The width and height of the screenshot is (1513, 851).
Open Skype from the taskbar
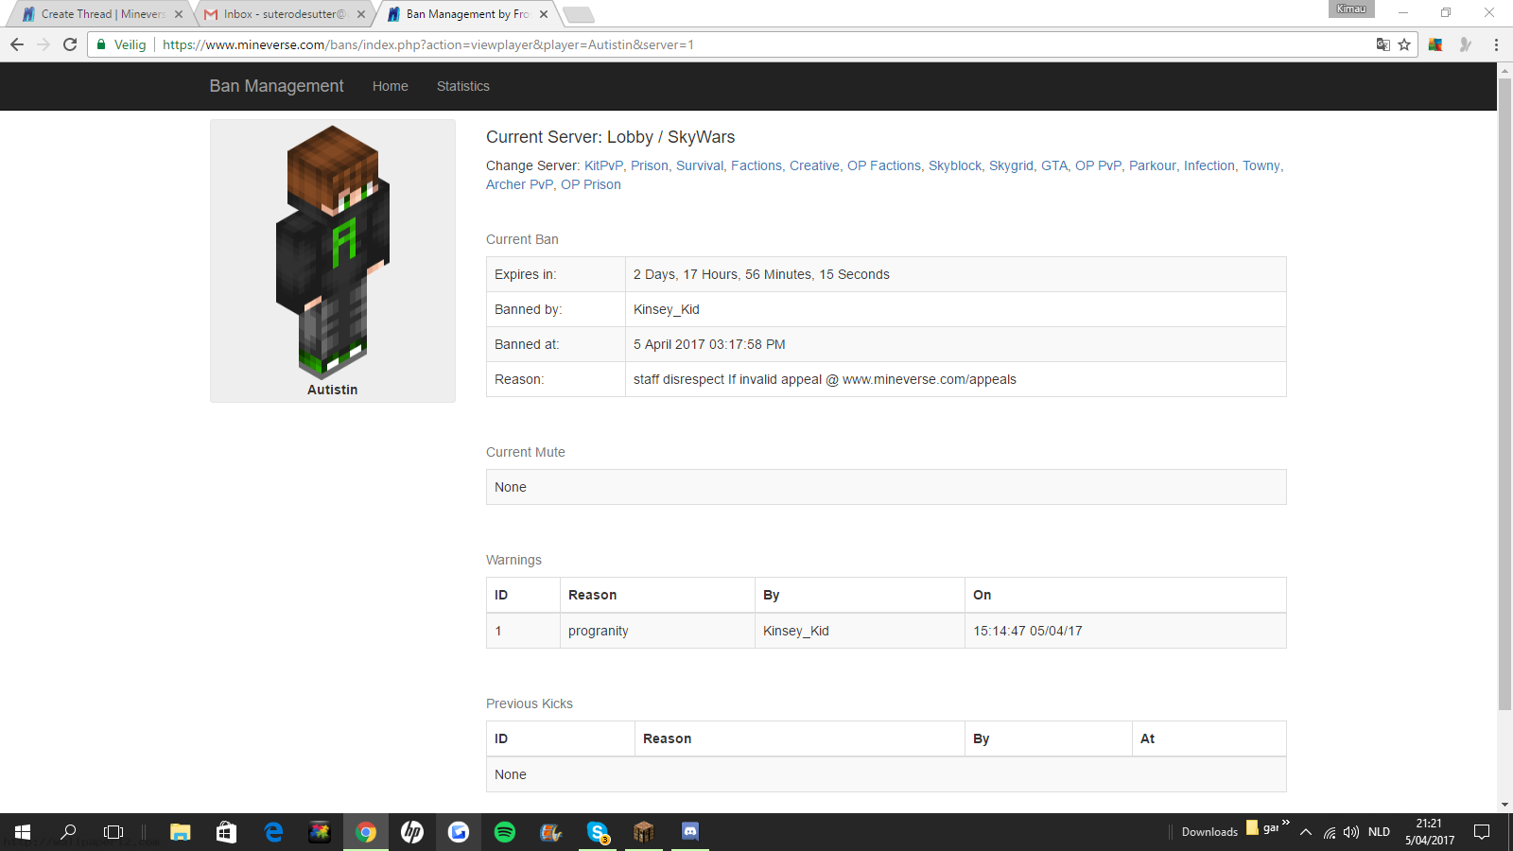[598, 832]
